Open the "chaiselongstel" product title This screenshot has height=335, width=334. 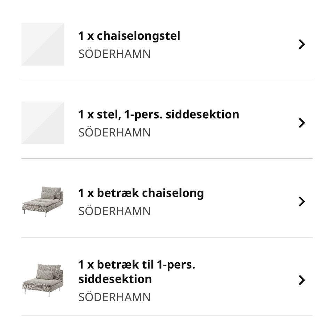pyautogui.click(x=138, y=36)
